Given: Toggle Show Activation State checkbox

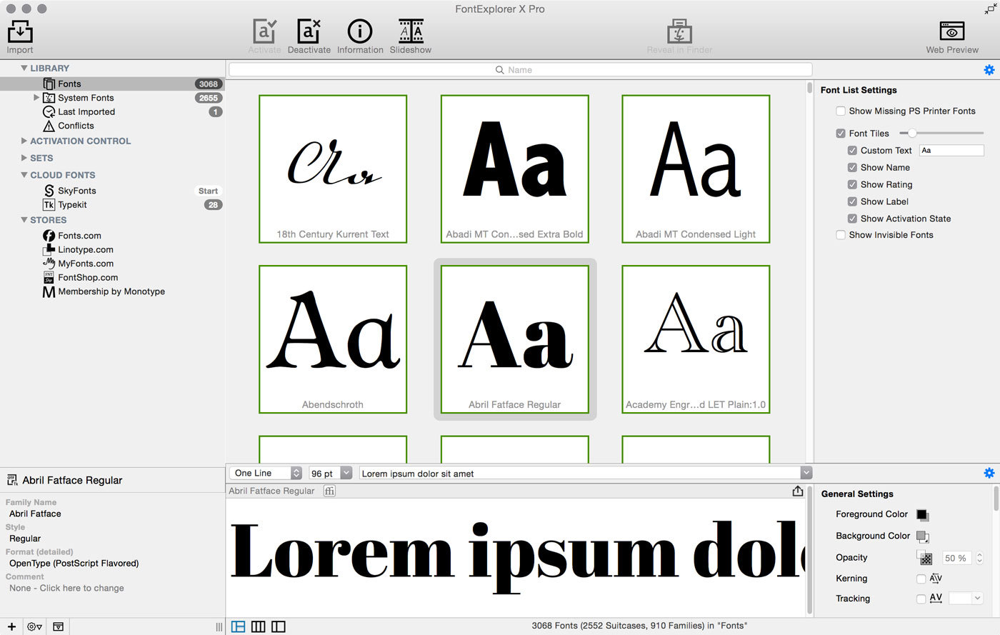Looking at the screenshot, I should pyautogui.click(x=852, y=219).
